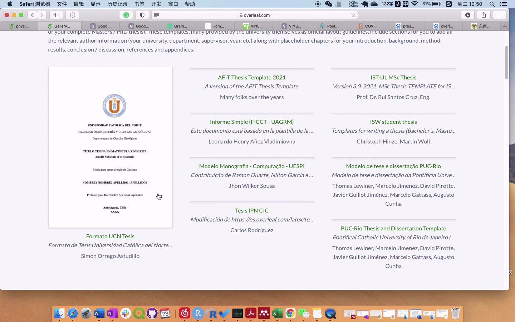Open the history clock toolbar button
Image resolution: width=515 pixels, height=322 pixels.
click(x=73, y=15)
